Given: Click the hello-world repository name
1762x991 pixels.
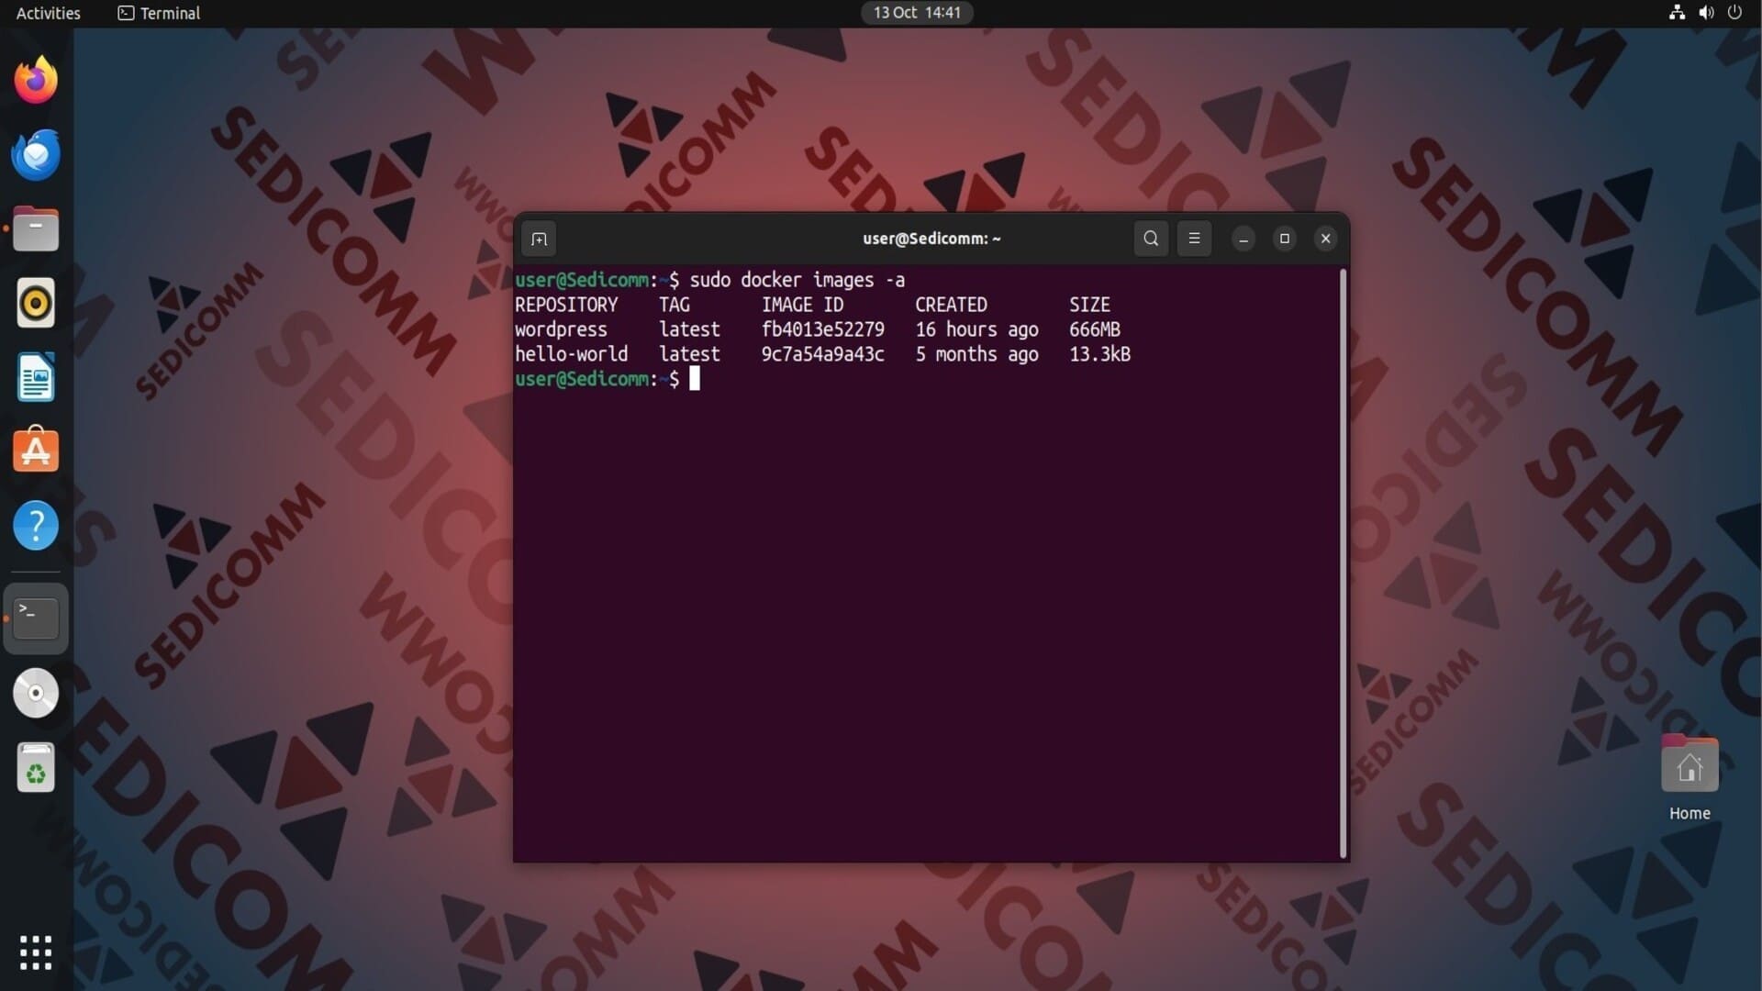Looking at the screenshot, I should pos(571,354).
